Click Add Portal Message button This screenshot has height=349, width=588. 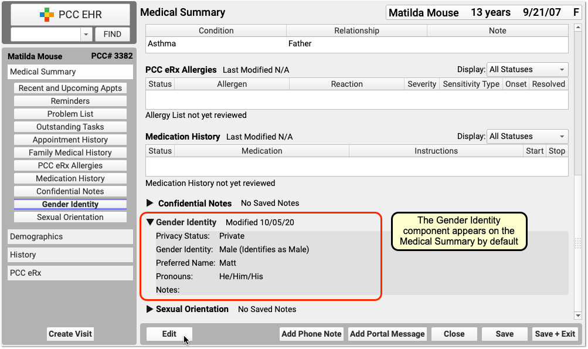(x=388, y=334)
